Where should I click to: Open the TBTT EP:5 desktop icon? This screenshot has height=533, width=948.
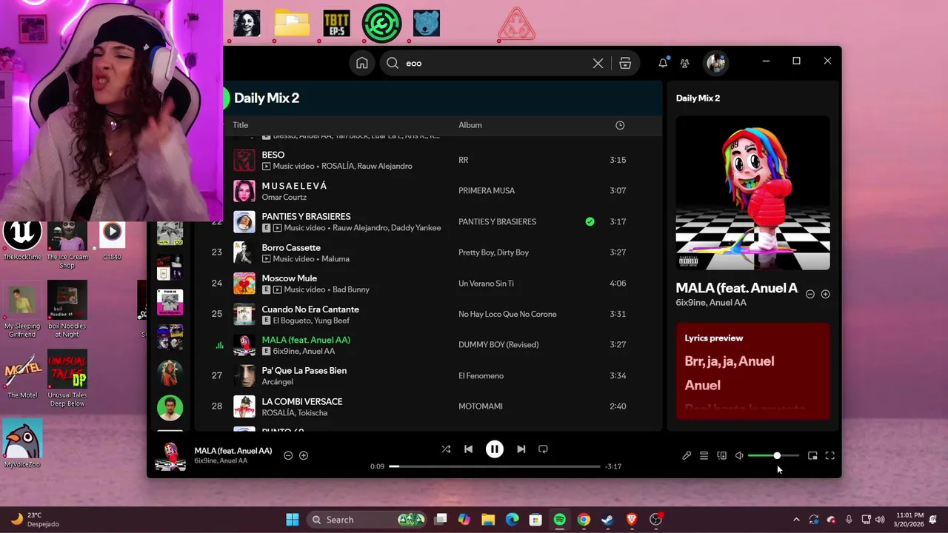pos(336,23)
